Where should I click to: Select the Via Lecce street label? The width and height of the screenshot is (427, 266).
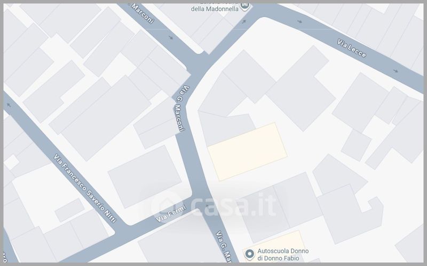[x=352, y=48]
